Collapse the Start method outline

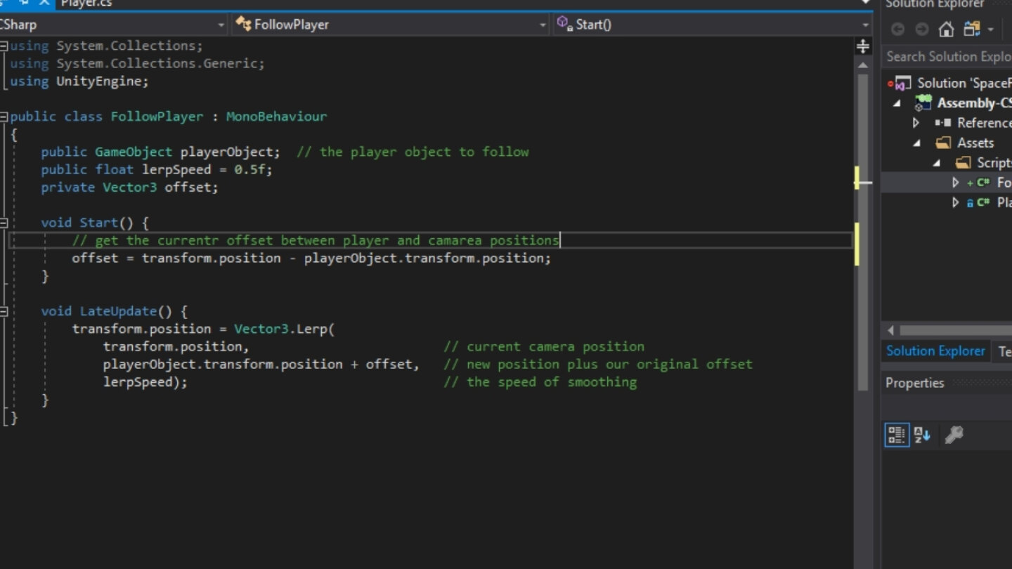click(x=4, y=223)
